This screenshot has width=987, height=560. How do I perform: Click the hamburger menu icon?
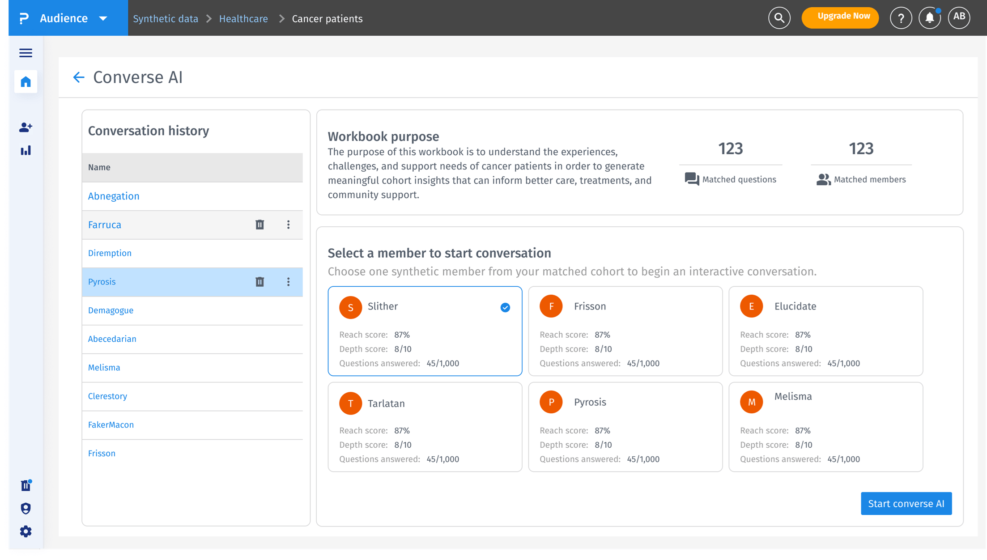(26, 53)
